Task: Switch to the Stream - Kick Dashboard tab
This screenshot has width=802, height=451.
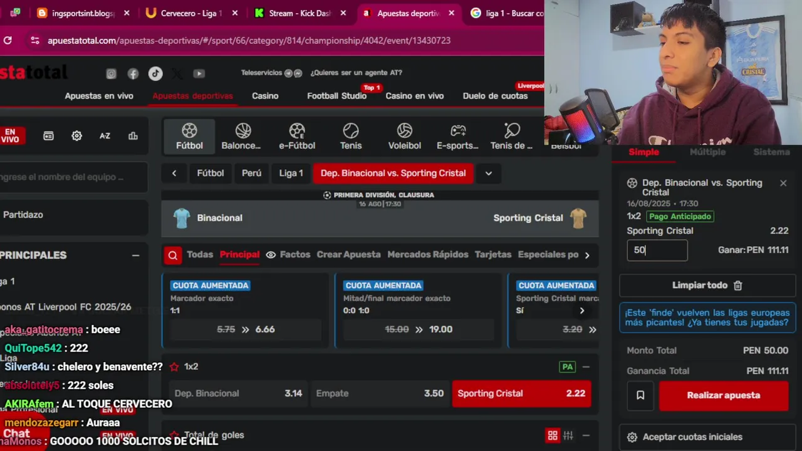Action: (x=300, y=13)
